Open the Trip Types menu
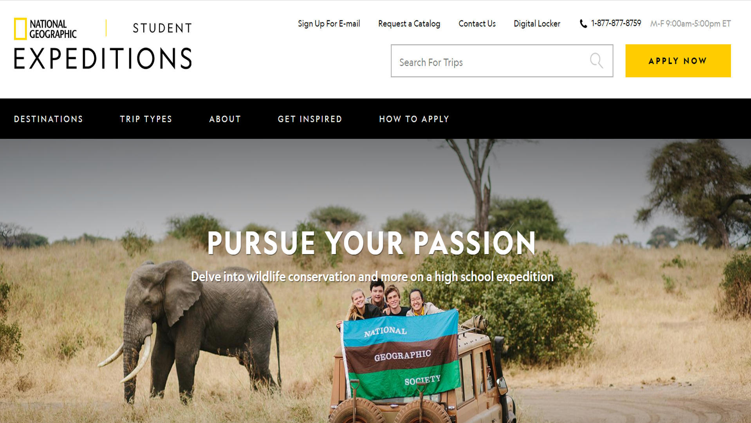Image resolution: width=751 pixels, height=423 pixels. pyautogui.click(x=146, y=119)
